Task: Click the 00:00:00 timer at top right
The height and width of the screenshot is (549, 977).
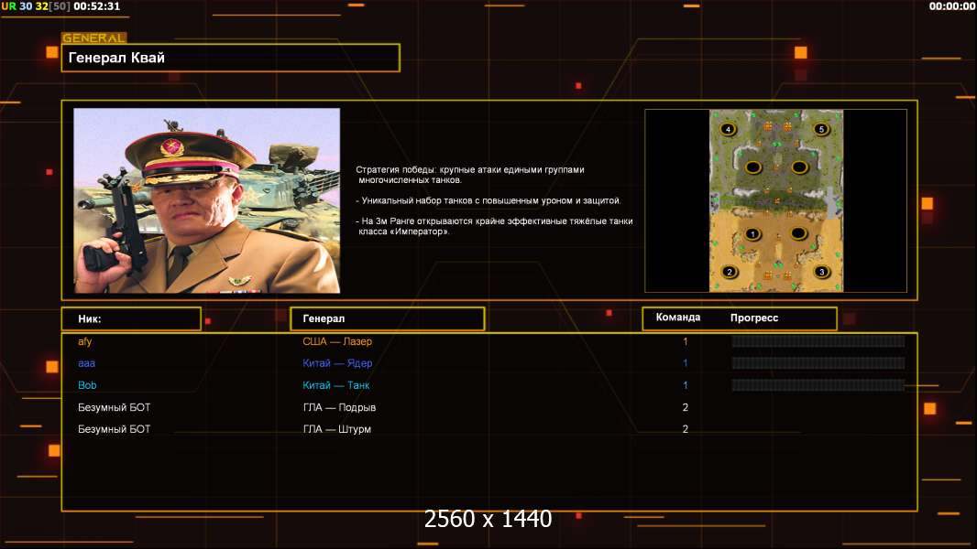Action: pyautogui.click(x=952, y=6)
